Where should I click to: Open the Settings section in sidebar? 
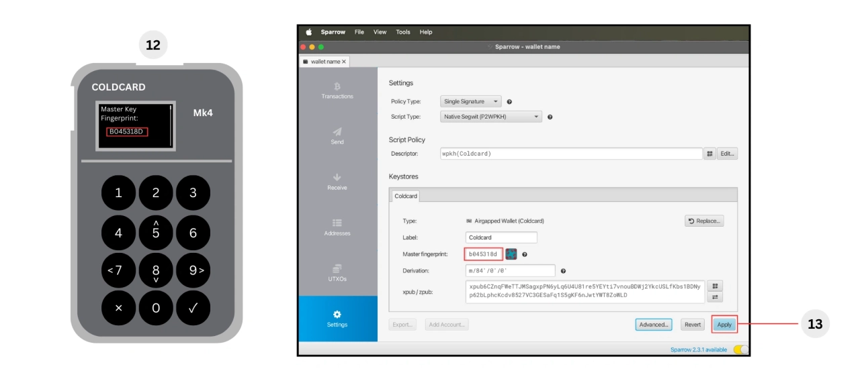(337, 319)
